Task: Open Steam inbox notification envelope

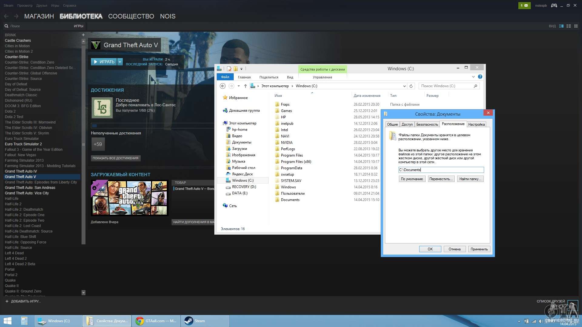Action: [x=524, y=5]
